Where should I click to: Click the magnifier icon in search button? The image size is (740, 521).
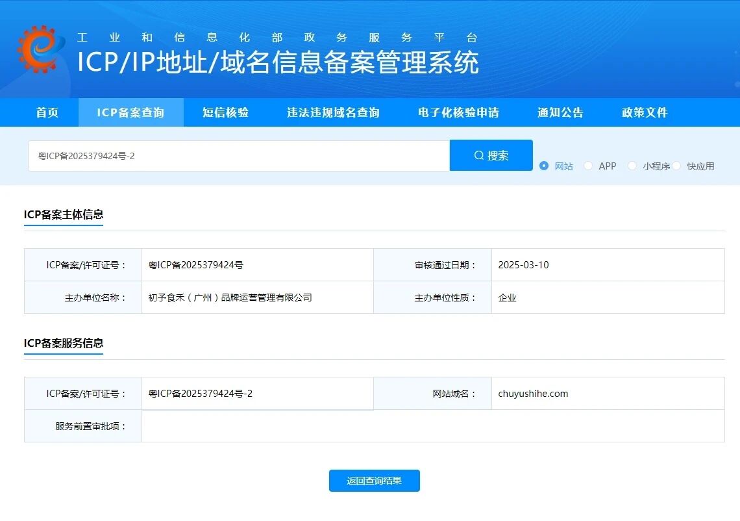coord(479,155)
